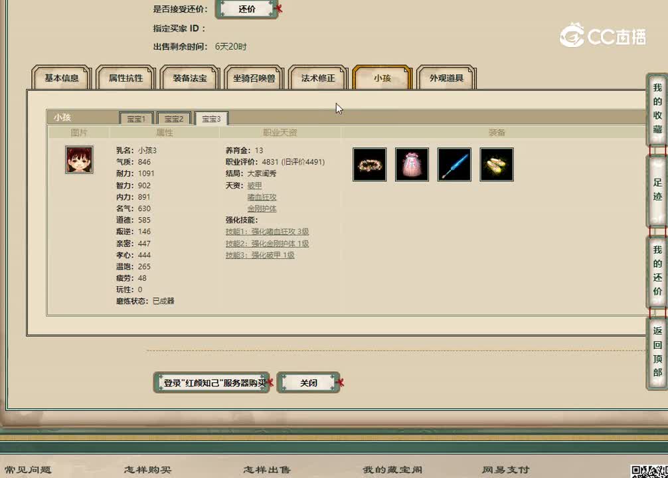Click the CC直播 logo

pos(602,37)
